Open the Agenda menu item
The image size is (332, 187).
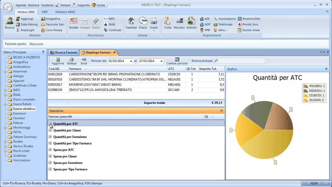pyautogui.click(x=21, y=5)
